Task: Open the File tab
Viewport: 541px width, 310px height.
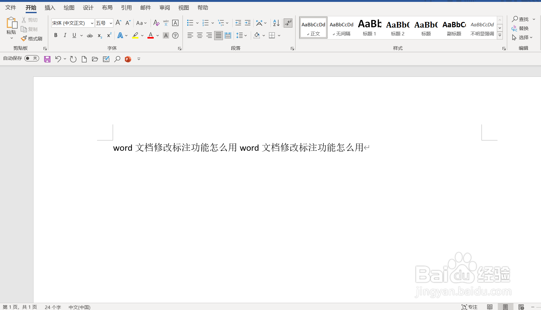Action: 11,8
